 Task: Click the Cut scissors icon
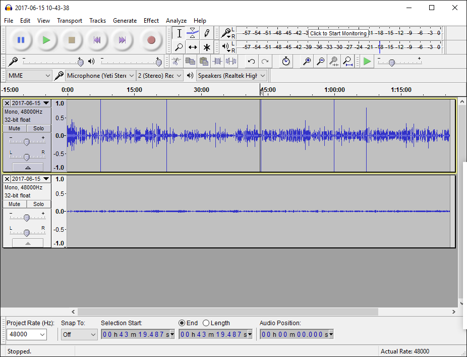(177, 62)
